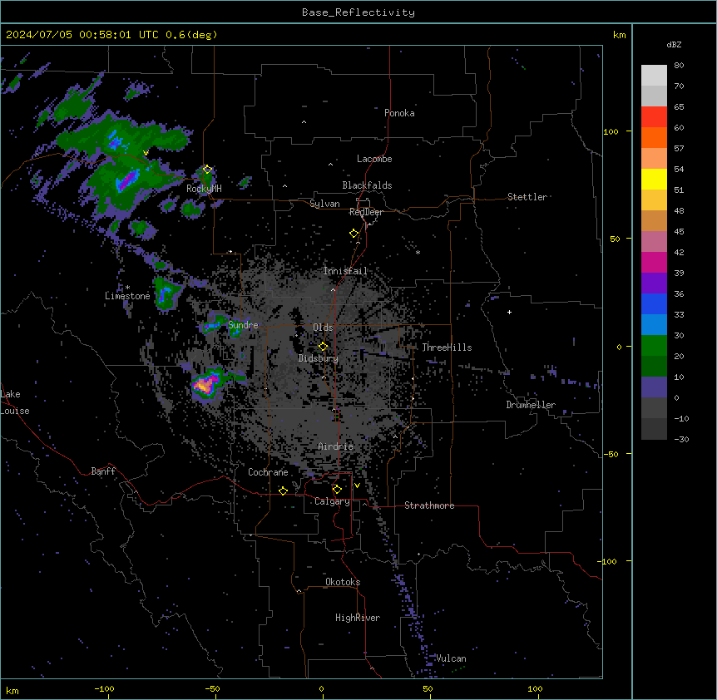Click the Banff label
The image size is (717, 700).
click(x=103, y=471)
